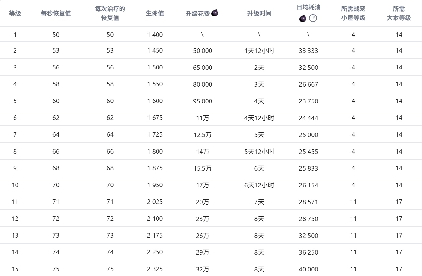Select the 生命值 cell reading 1 725
The width and height of the screenshot is (422, 276).
coord(155,135)
